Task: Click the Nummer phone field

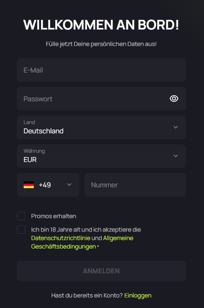Action: pos(135,185)
